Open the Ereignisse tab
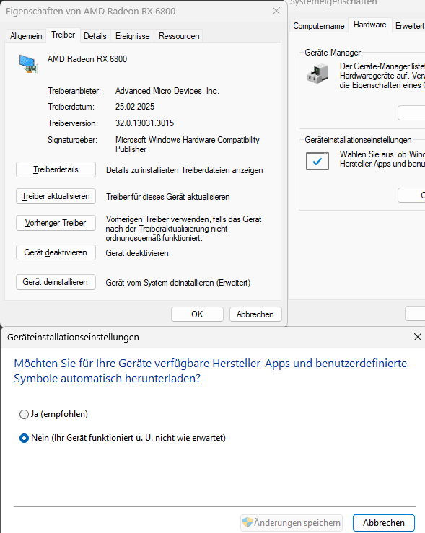This screenshot has width=425, height=533. tap(132, 36)
